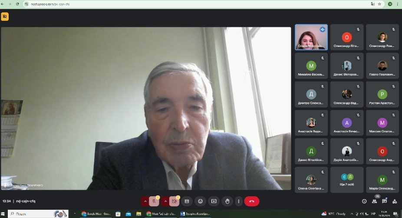Viewport: 402px width, 218px height.
Task: Open the meeting details info icon
Action: point(364,201)
